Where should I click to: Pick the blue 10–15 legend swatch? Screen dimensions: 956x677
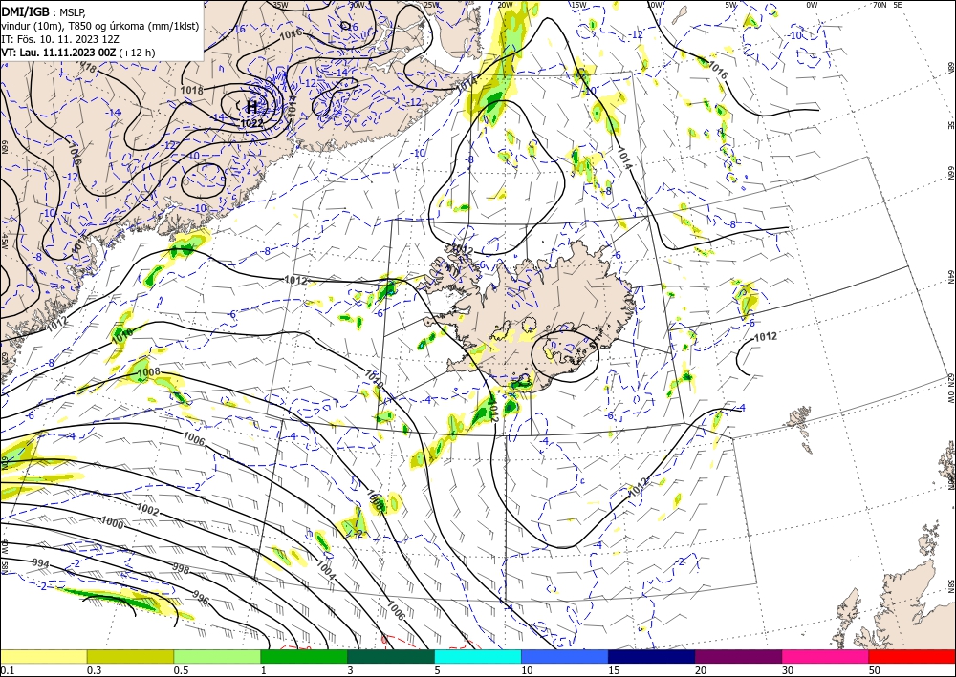(565, 656)
